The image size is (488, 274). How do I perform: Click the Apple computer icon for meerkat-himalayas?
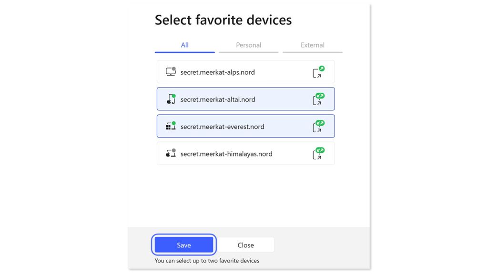click(171, 154)
